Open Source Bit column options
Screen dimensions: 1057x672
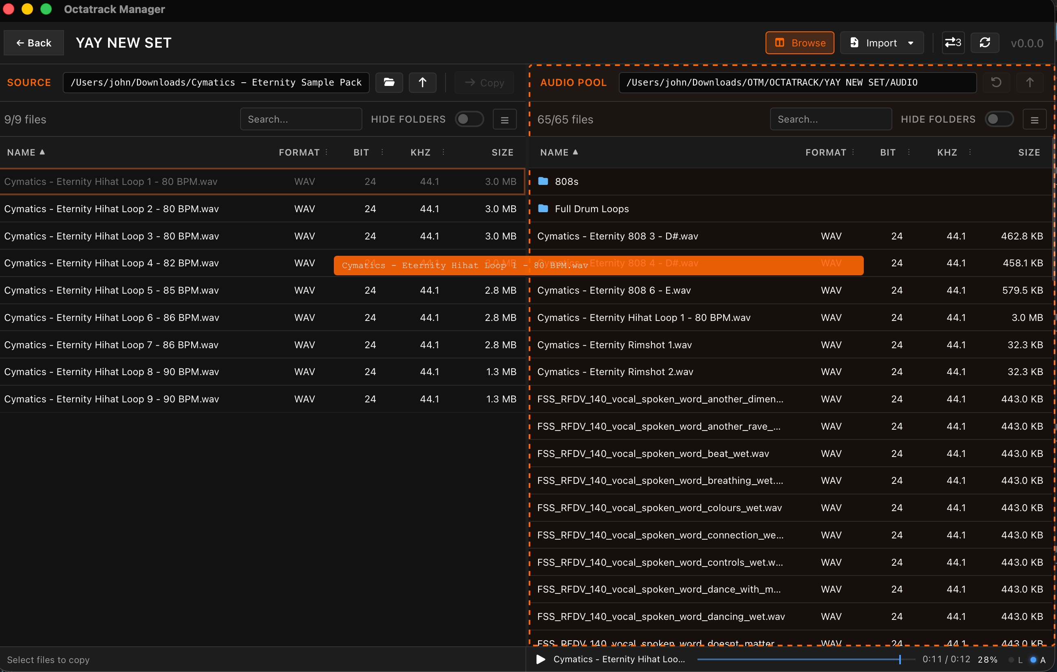(x=382, y=152)
